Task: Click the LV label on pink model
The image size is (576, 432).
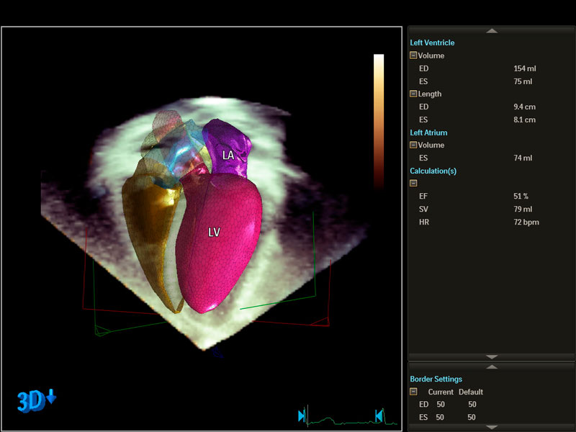Action: 214,232
